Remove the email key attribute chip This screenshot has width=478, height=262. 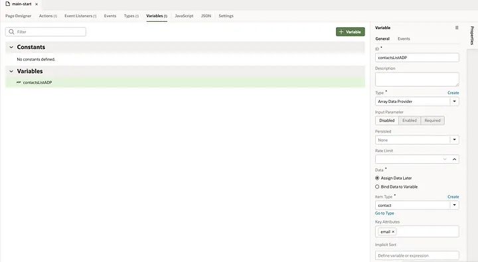coord(393,232)
